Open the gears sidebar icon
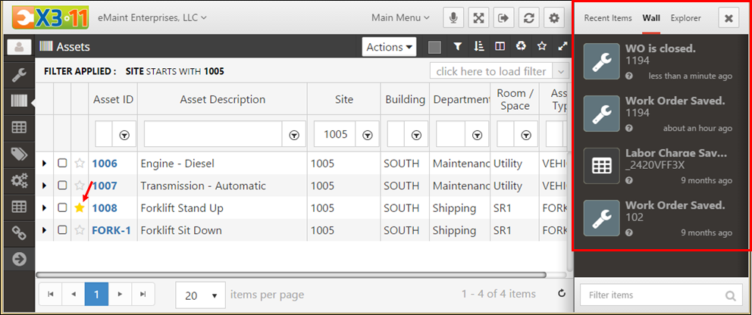The width and height of the screenshot is (752, 315). coord(19,180)
